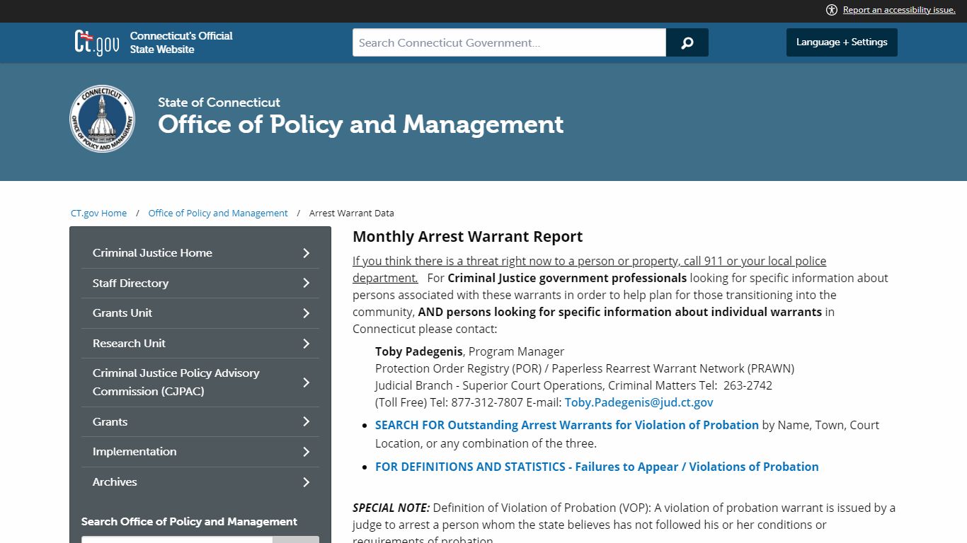Viewport: 967px width, 543px height.
Task: Expand chevron beside Grants Unit
Action: point(307,313)
